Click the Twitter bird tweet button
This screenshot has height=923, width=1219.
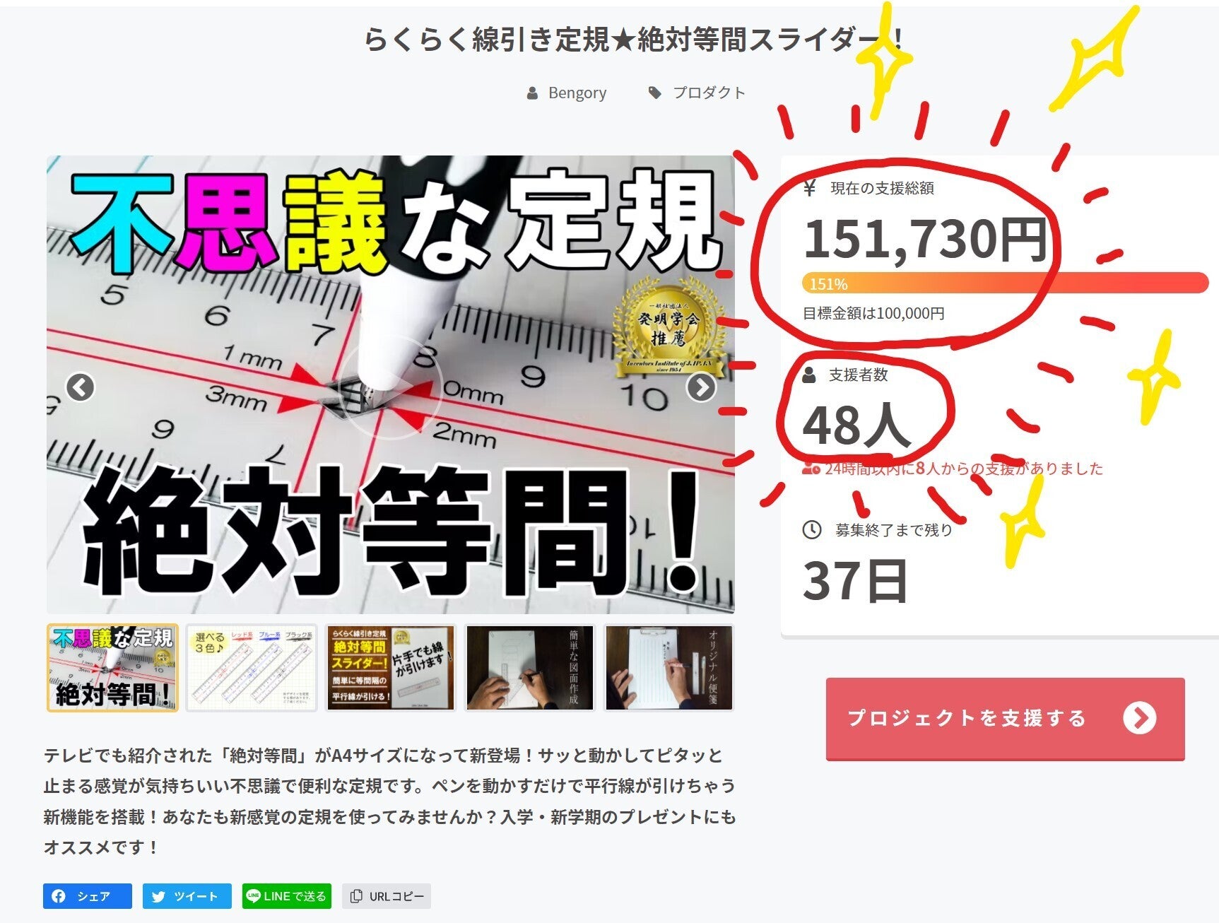187,896
